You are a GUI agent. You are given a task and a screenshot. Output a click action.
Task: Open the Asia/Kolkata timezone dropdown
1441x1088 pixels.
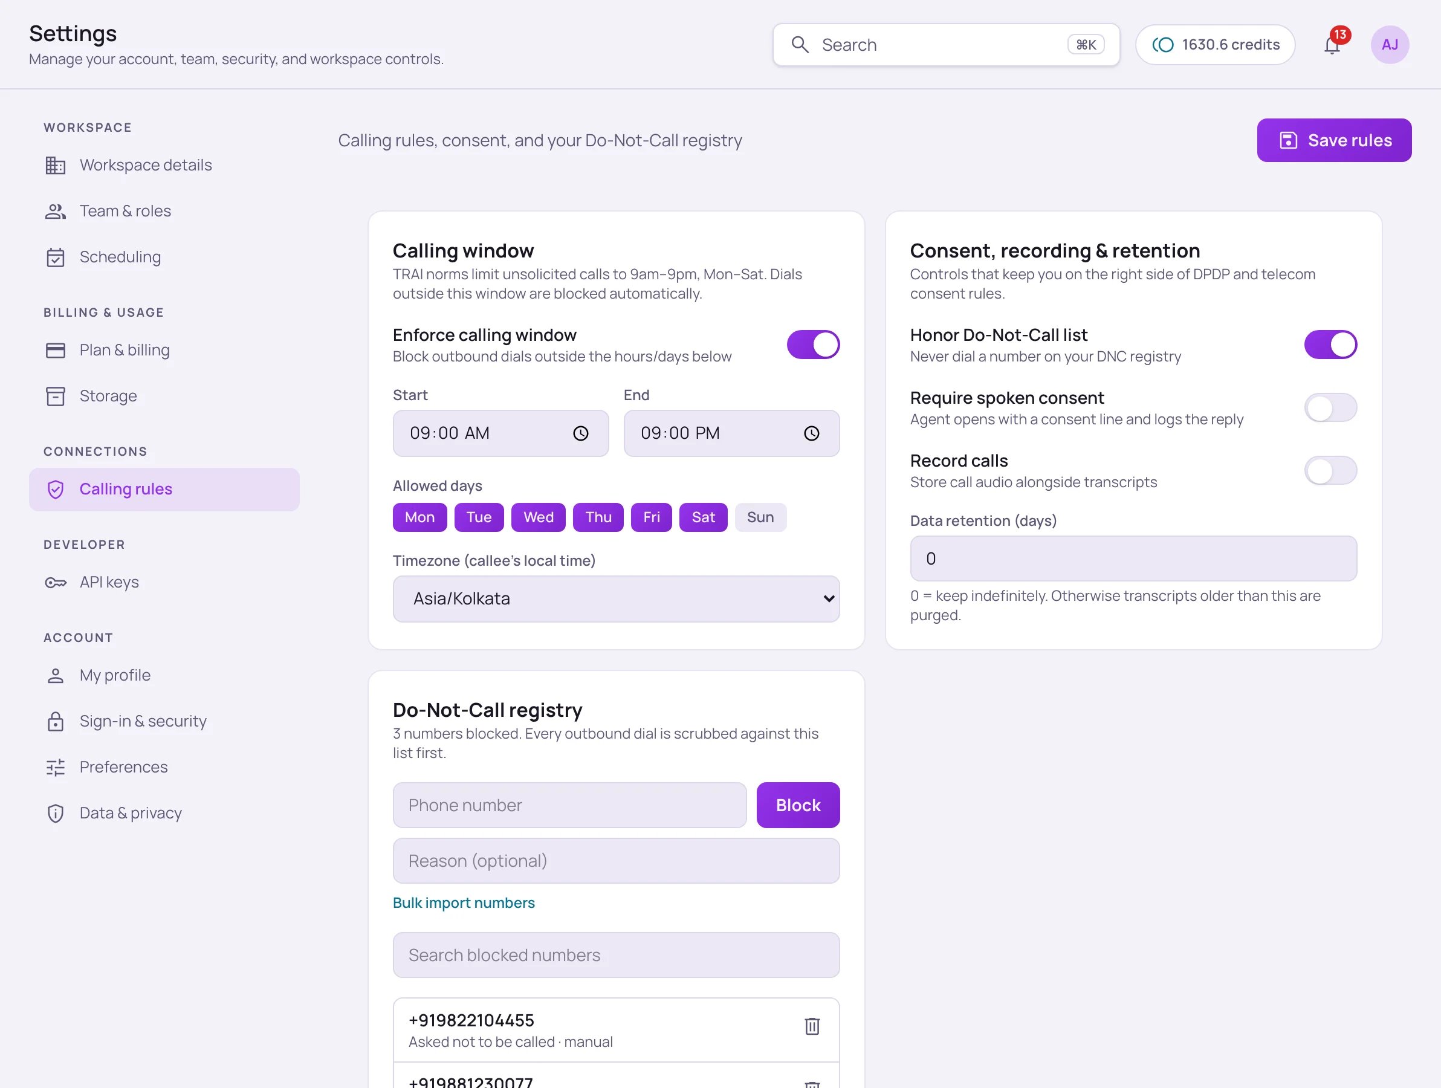(615, 599)
